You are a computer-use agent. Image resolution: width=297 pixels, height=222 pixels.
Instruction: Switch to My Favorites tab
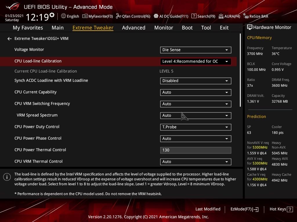point(28,28)
